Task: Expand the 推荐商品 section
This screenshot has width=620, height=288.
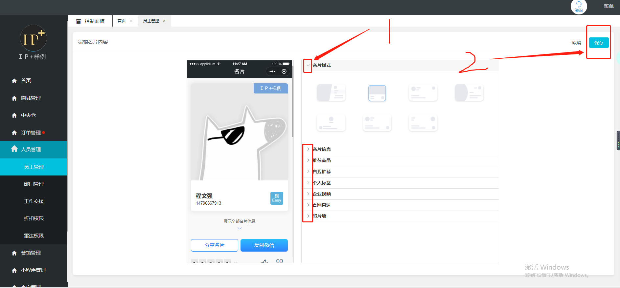Action: pyautogui.click(x=308, y=160)
